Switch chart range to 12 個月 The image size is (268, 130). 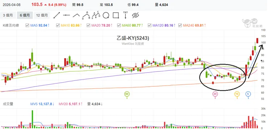point(42,15)
